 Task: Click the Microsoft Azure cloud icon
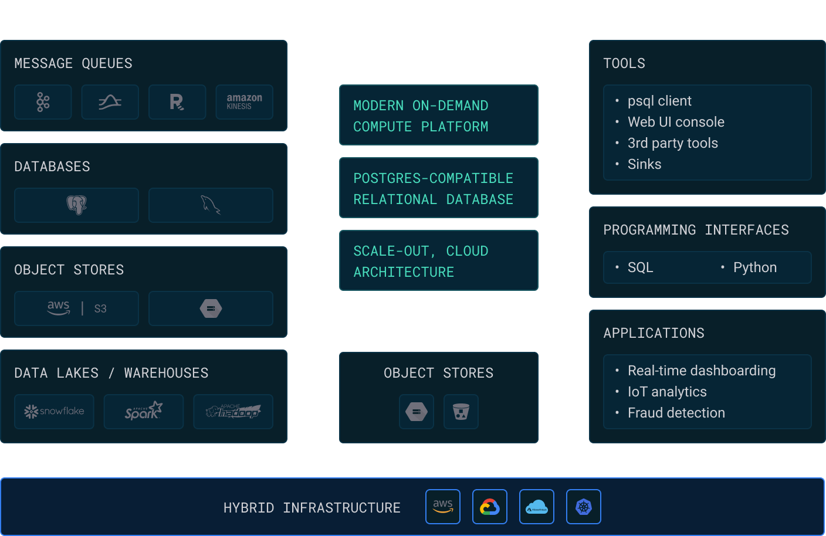tap(537, 507)
